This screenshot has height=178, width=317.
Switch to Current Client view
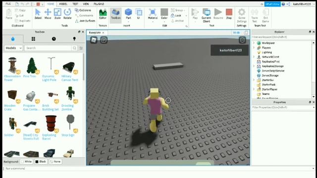click(206, 15)
